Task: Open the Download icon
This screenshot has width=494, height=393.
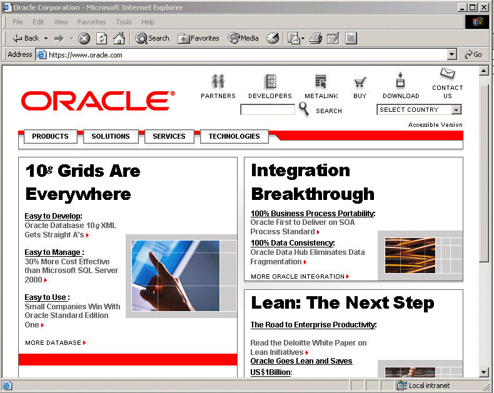Action: [401, 81]
